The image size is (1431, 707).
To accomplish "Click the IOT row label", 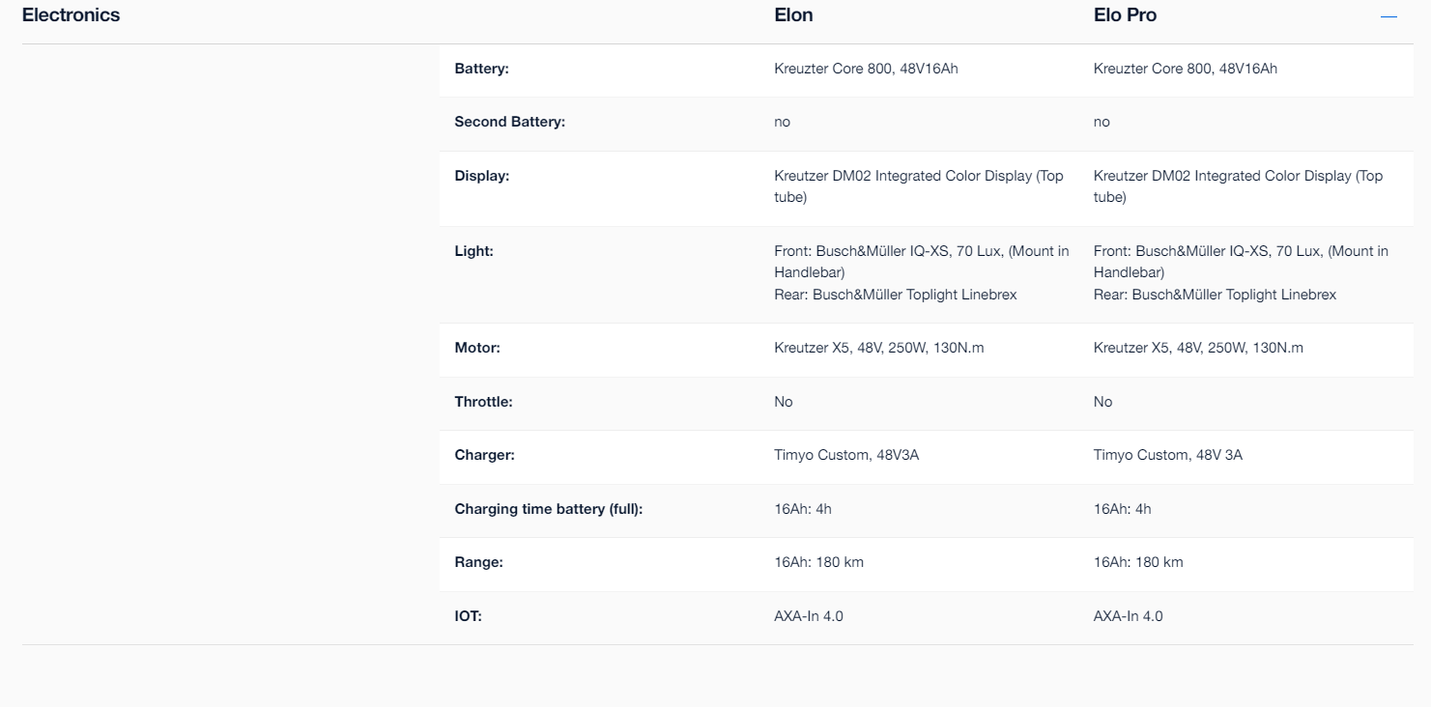I will [469, 616].
